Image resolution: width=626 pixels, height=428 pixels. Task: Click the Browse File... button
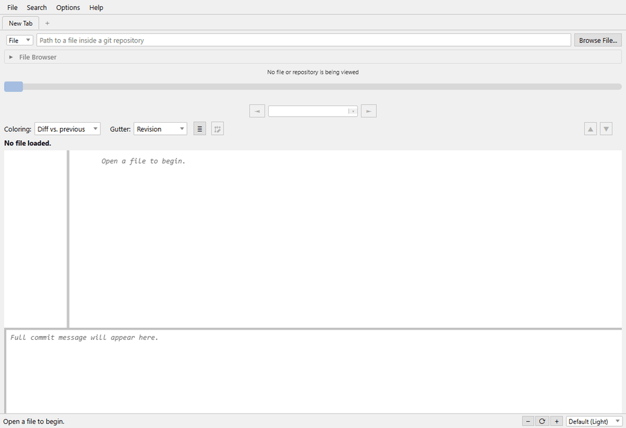coord(598,40)
